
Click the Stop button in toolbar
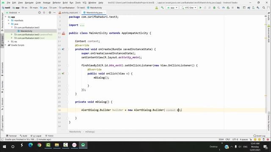pos(232,8)
